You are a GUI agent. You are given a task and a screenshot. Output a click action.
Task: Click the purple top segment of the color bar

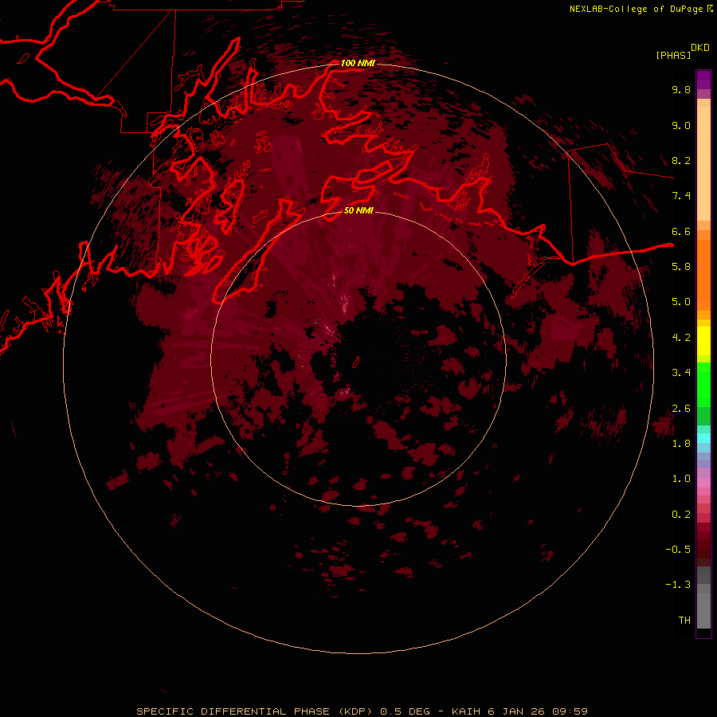(x=703, y=80)
